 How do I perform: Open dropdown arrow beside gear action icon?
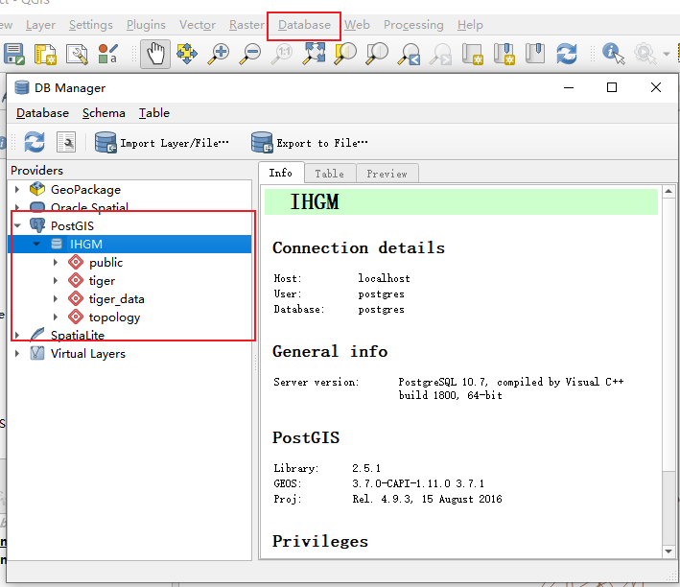click(x=667, y=54)
